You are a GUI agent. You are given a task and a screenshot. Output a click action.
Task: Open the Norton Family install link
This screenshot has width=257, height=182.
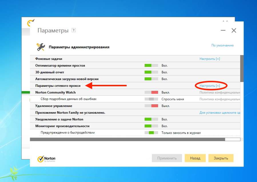click(219, 113)
